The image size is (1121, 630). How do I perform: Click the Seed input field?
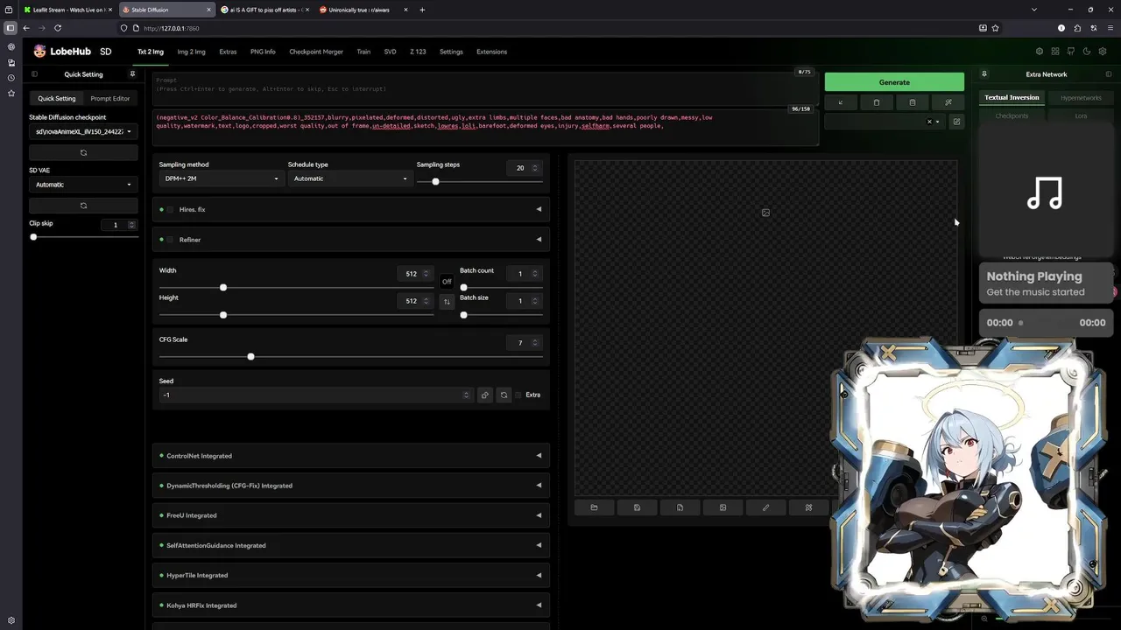tap(315, 395)
